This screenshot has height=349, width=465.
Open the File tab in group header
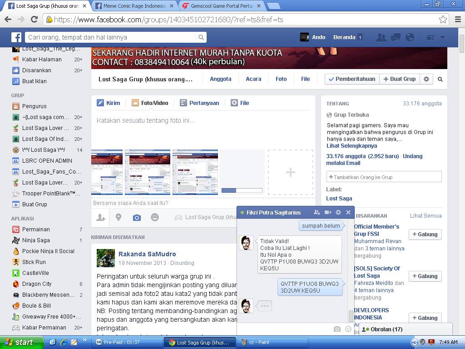coord(306,79)
